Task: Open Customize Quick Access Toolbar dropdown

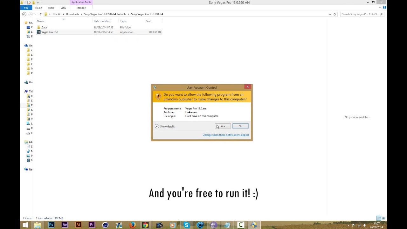Action: pos(38,3)
